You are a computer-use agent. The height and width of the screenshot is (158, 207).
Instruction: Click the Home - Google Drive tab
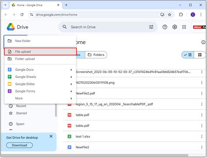[x=36, y=5]
